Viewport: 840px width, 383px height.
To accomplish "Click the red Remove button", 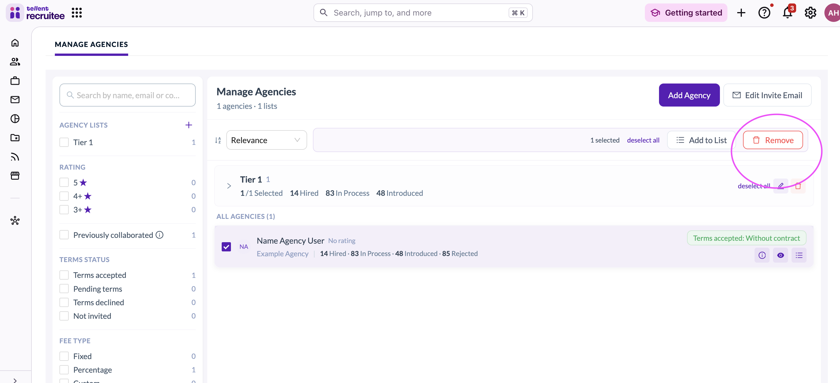I will click(773, 140).
